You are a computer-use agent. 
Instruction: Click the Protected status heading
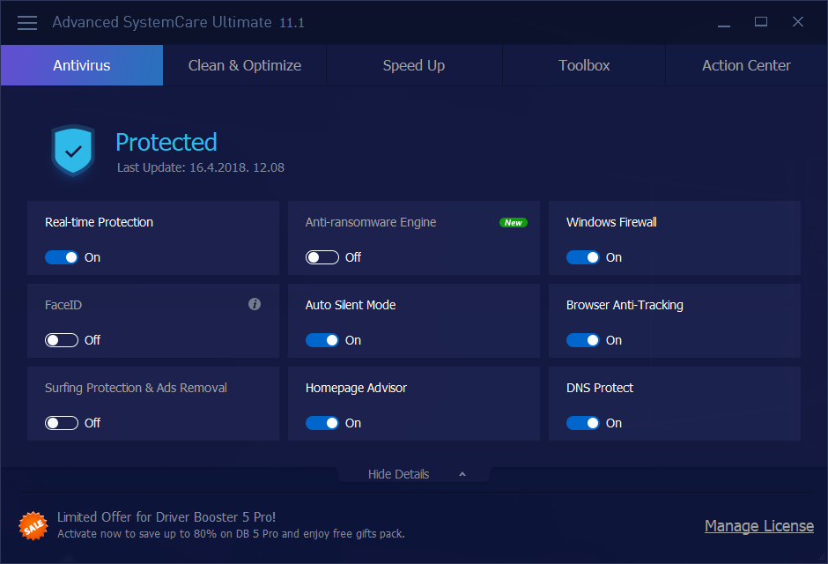(166, 142)
